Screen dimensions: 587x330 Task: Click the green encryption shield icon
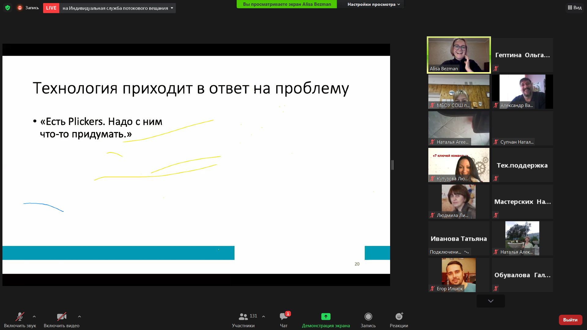coord(8,8)
